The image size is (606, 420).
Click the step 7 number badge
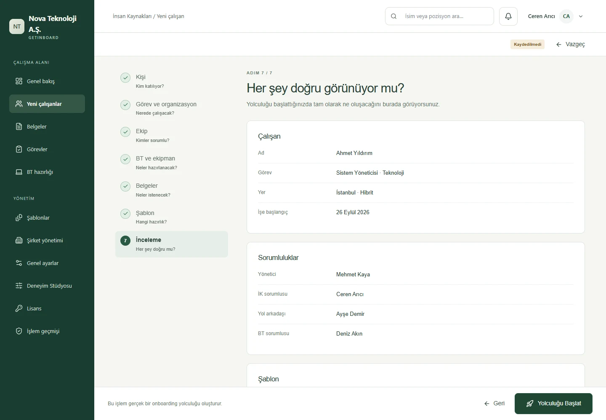tap(125, 241)
